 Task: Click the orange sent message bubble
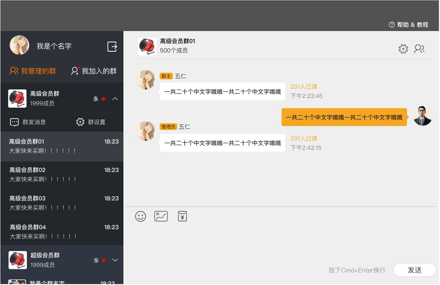[344, 117]
